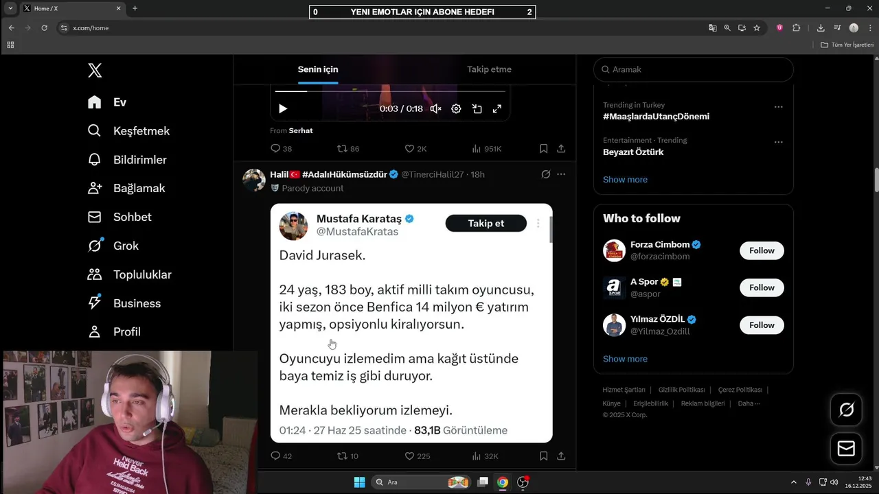879x494 pixels.
Task: Follow A Spor
Action: click(762, 287)
